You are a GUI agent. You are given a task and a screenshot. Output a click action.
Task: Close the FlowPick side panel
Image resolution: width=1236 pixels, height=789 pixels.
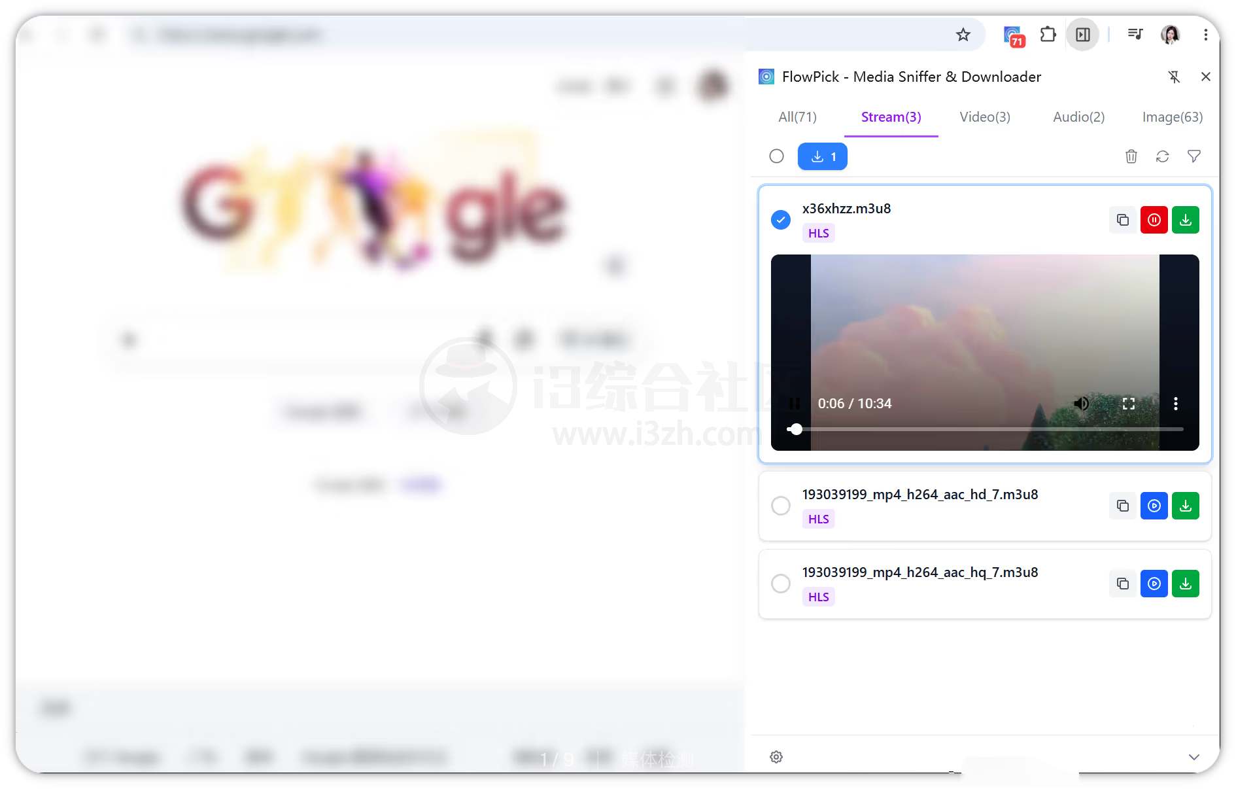(x=1206, y=77)
